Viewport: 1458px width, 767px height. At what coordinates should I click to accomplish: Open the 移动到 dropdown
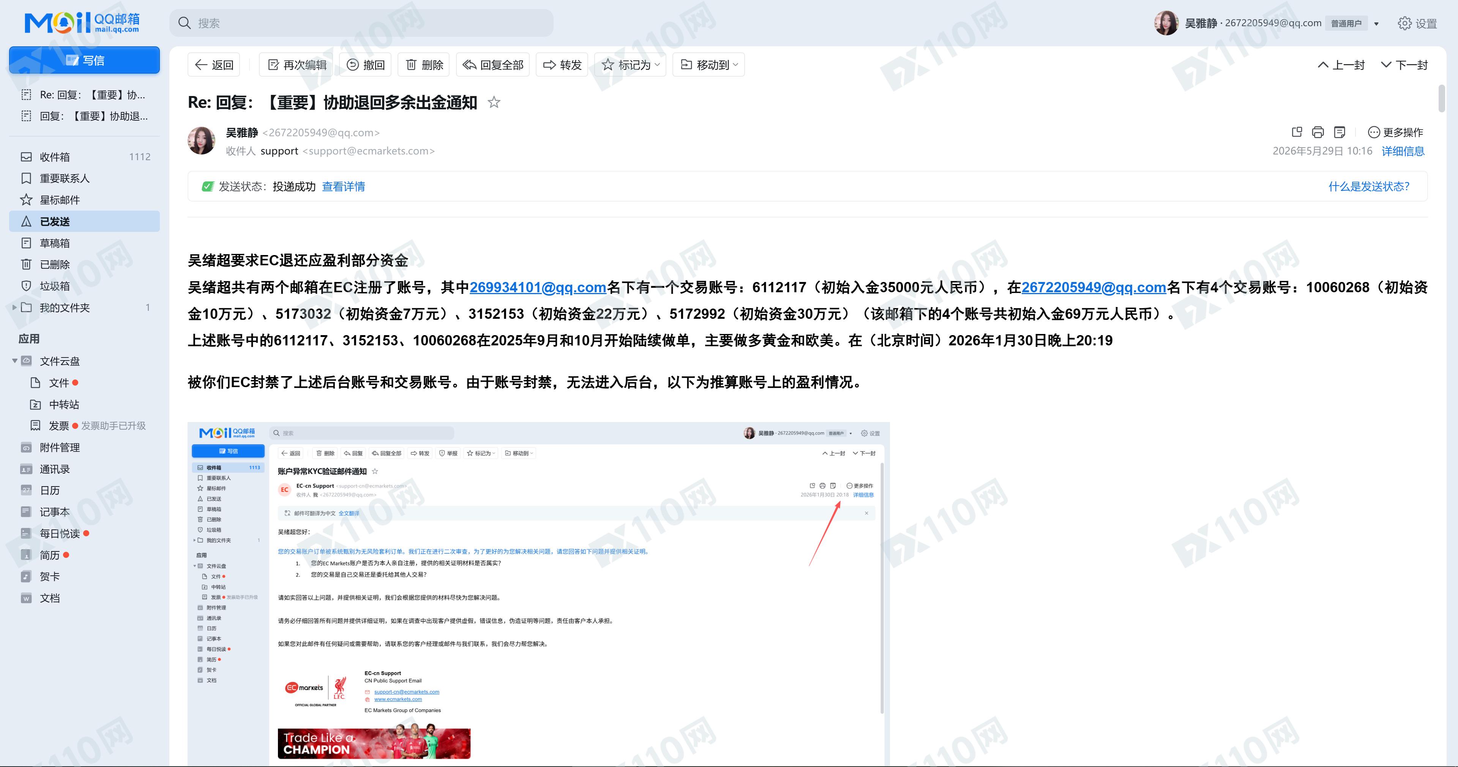[708, 65]
